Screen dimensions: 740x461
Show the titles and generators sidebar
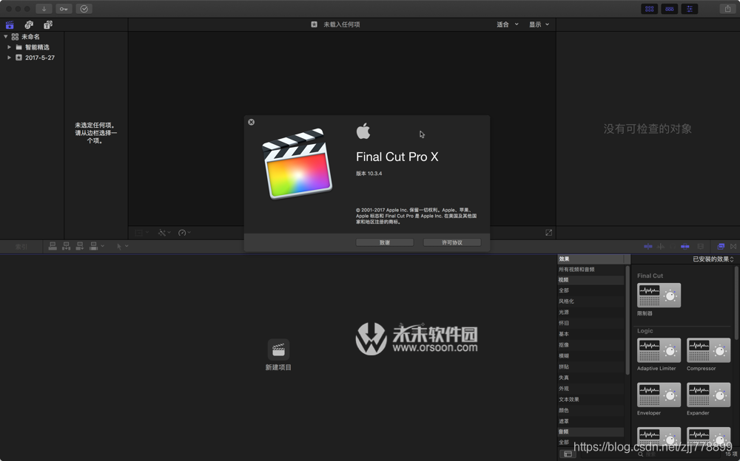point(48,25)
